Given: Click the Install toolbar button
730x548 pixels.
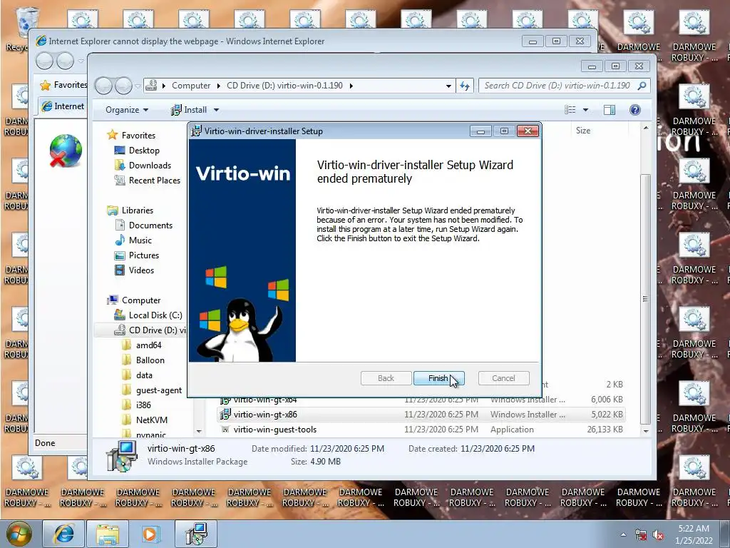Looking at the screenshot, I should pos(189,109).
